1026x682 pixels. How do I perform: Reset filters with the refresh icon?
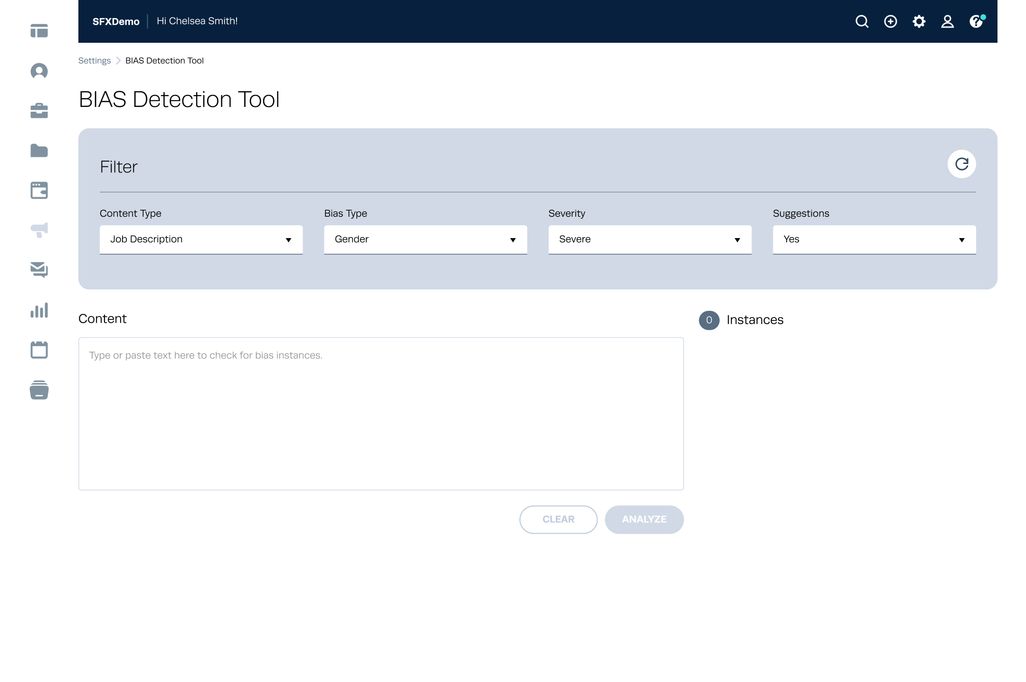click(x=961, y=164)
